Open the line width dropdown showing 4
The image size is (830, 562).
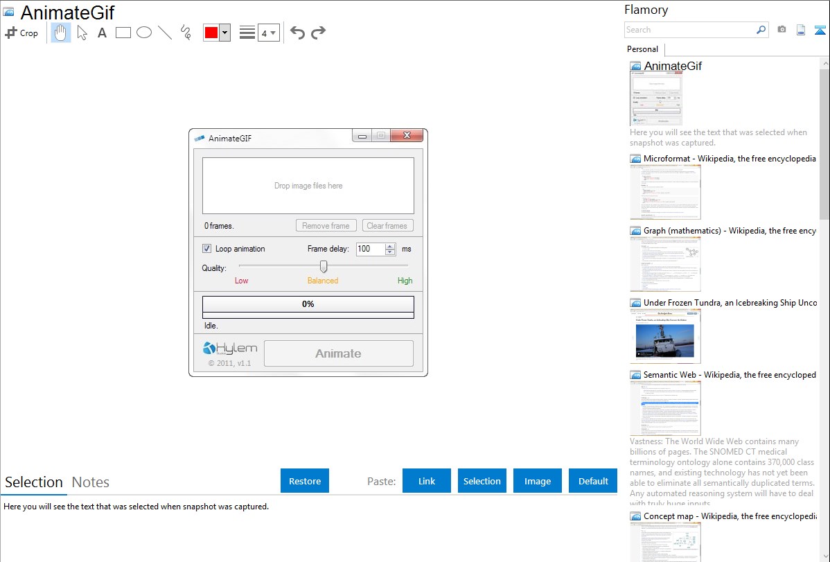[x=269, y=33]
